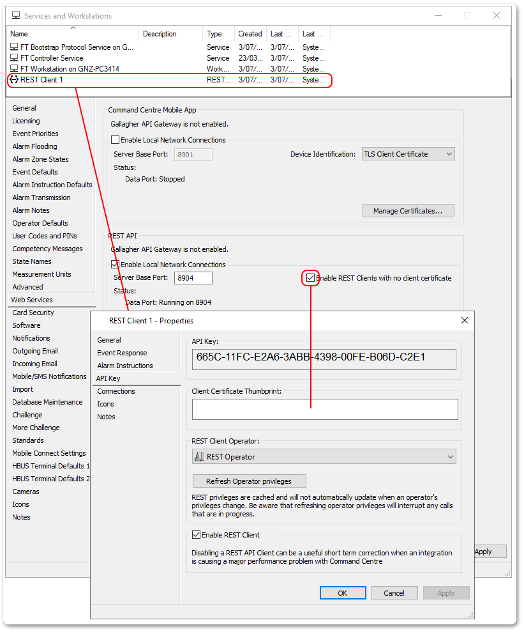Expand the REST Client Operator dropdown

[324, 457]
